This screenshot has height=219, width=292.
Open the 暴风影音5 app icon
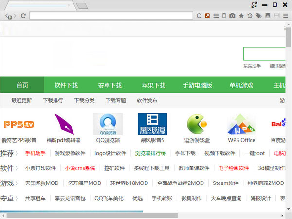[x=152, y=124]
